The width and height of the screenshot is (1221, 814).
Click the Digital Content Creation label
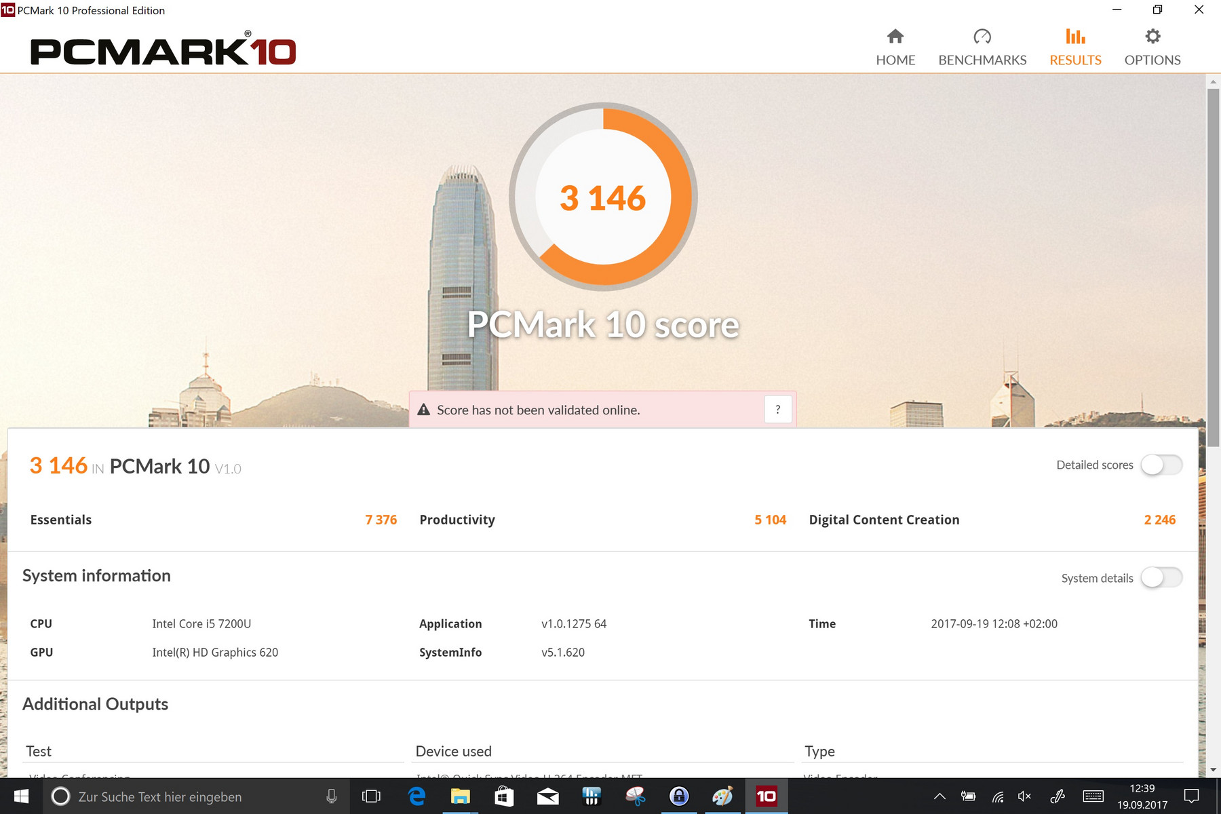[x=884, y=520]
